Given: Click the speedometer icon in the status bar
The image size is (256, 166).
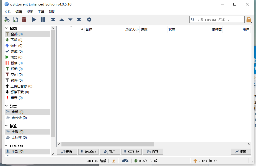Looking at the screenshot, I should (x=125, y=160).
